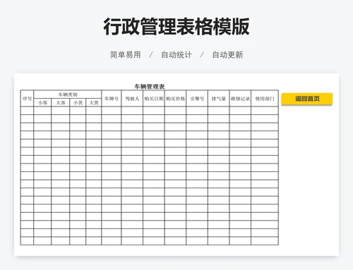Select the 购买日期 header cell

154,99
